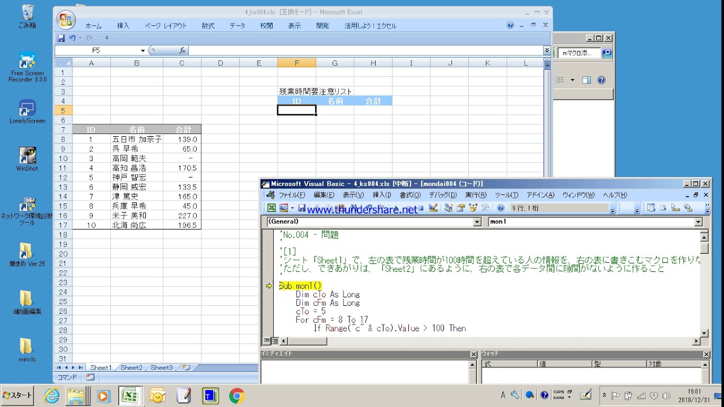
Task: Click the View Microsoft Excel icon in VBA toolbar
Action: pyautogui.click(x=271, y=208)
